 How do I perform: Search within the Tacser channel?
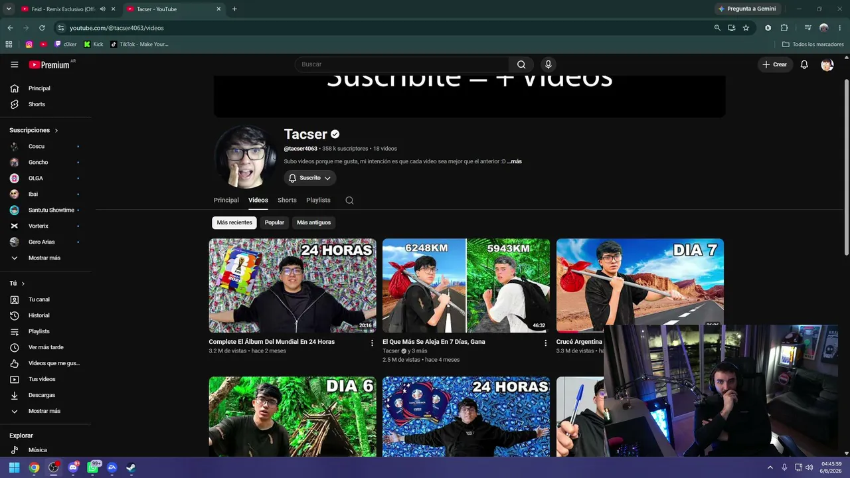coord(349,200)
